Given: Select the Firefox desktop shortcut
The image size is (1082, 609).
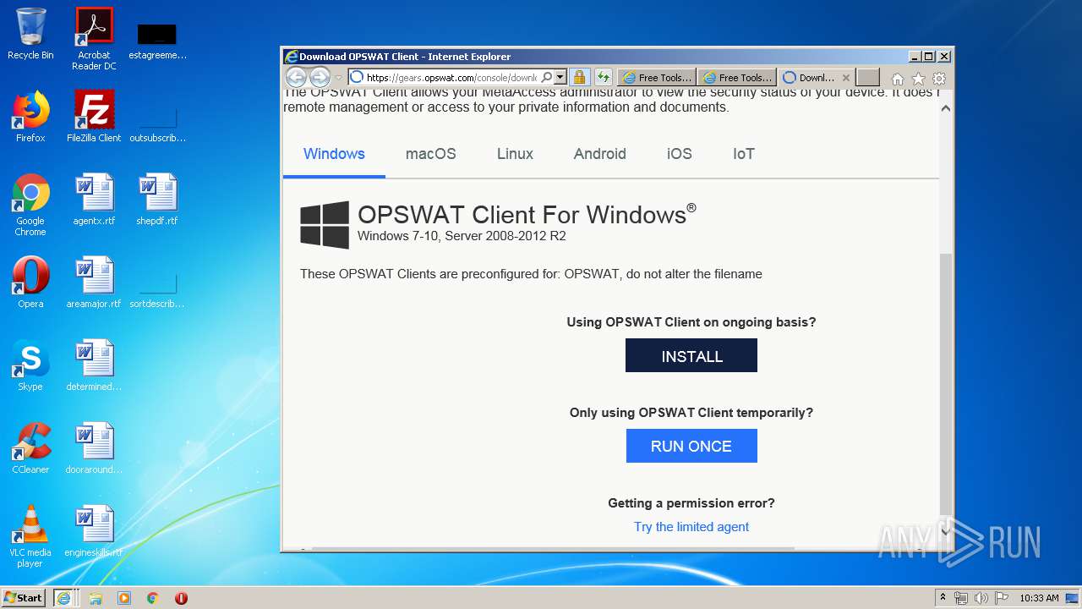Looking at the screenshot, I should pos(30,117).
